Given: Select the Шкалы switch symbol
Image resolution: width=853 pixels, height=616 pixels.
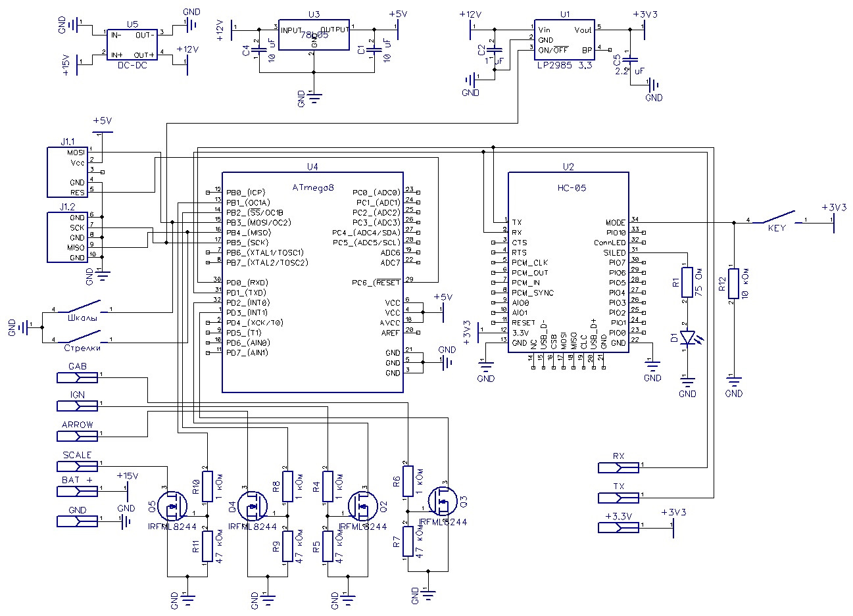Looking at the screenshot, I should click(82, 307).
